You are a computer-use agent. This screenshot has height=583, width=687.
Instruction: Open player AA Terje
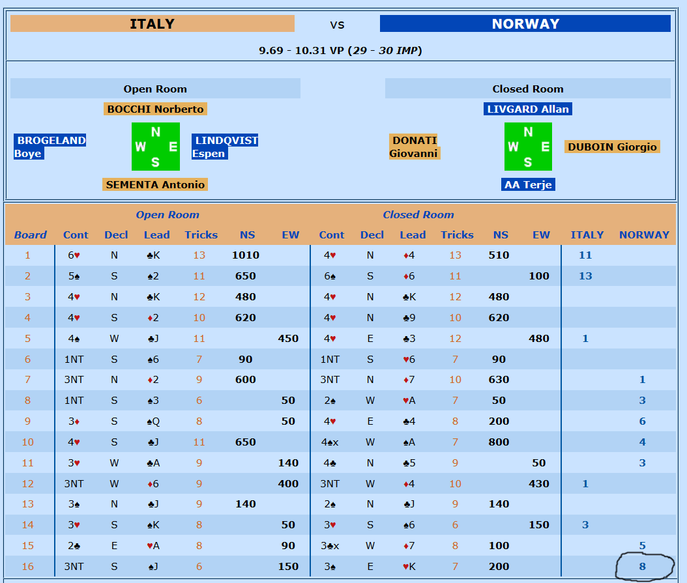click(528, 184)
